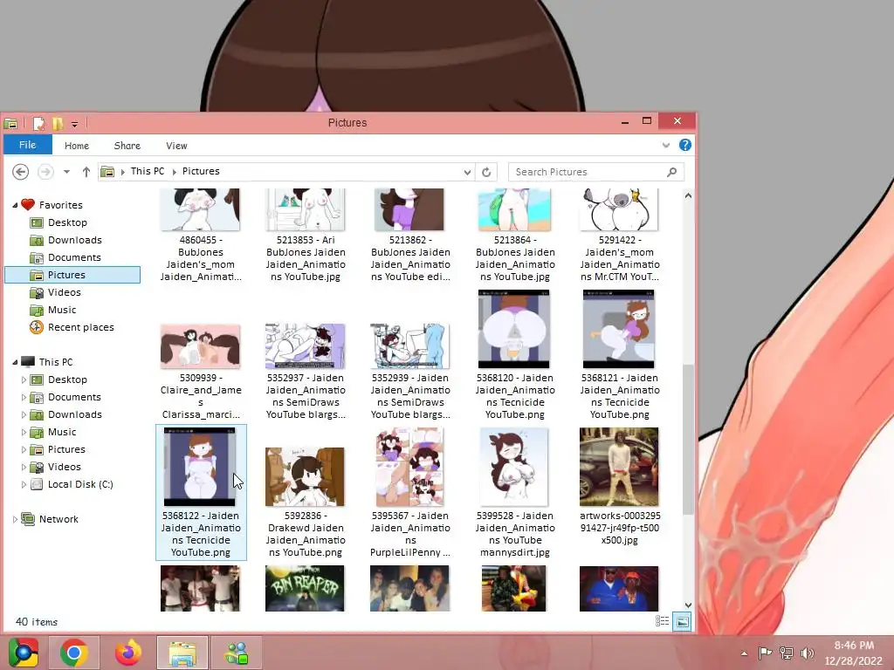The image size is (894, 670).
Task: Open Recent places in Favorites
Action: 80,327
